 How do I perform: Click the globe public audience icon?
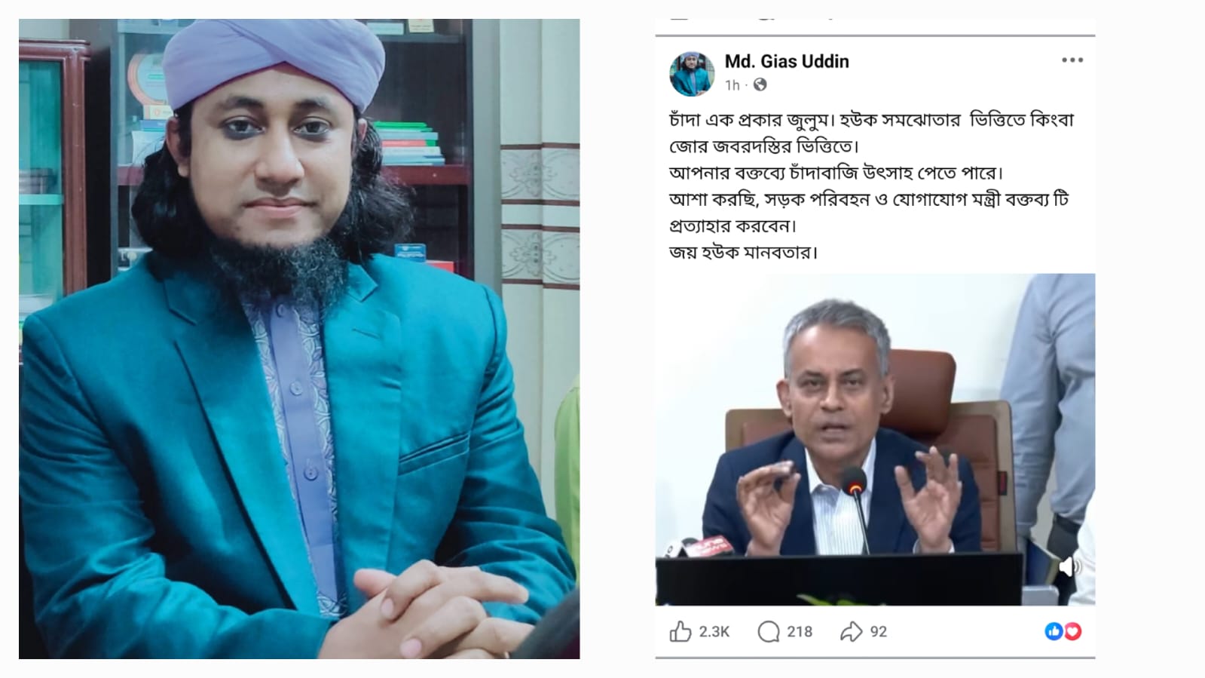click(x=760, y=84)
